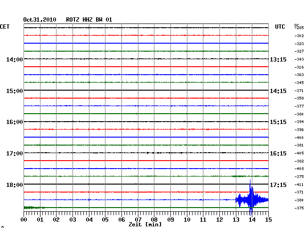This screenshot has height=232, width=306.
Task: Click the DC value -323
Action: [x=299, y=44]
